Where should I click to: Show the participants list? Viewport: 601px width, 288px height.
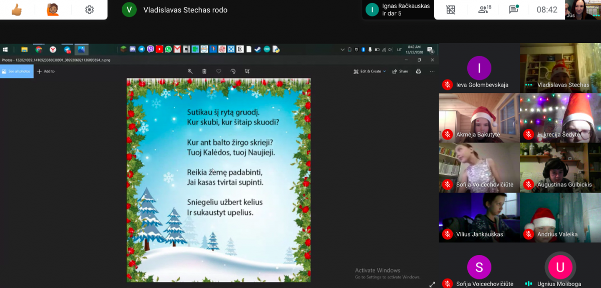pyautogui.click(x=484, y=9)
